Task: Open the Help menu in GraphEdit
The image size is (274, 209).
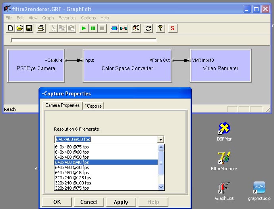Action: pos(105,18)
